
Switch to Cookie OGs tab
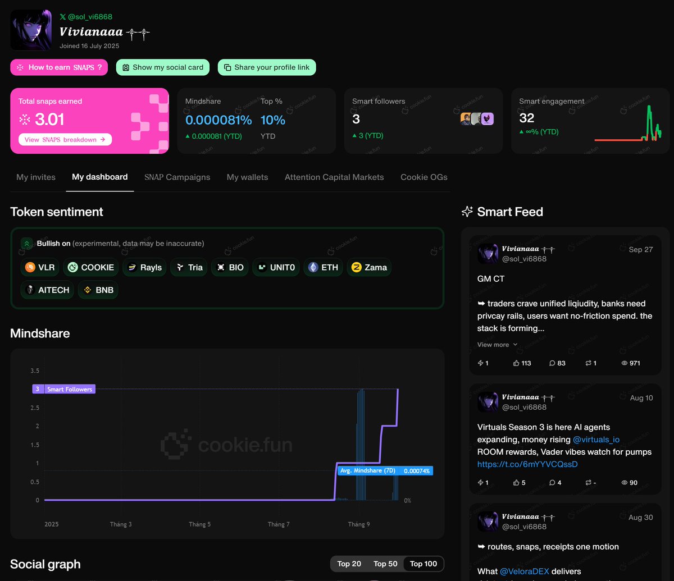click(424, 177)
